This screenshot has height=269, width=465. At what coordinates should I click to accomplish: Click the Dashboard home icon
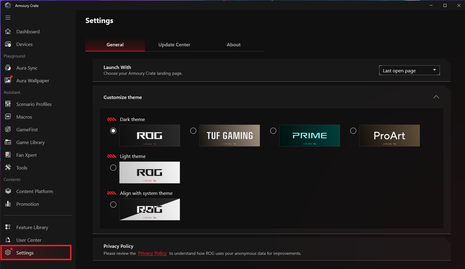point(8,31)
